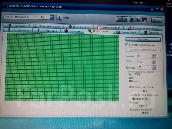Click the Выход button
172x129 pixels.
coord(156,20)
